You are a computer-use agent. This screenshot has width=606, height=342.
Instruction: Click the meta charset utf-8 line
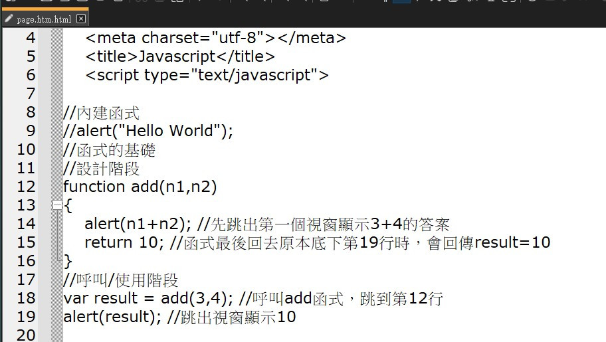pyautogui.click(x=216, y=38)
